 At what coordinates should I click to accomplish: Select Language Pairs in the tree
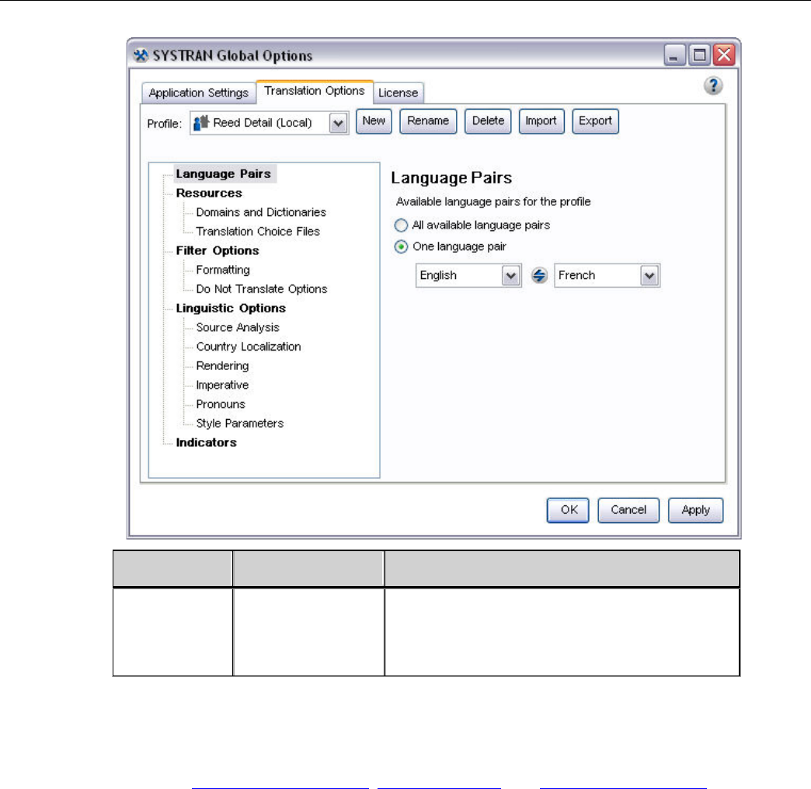[x=224, y=173]
